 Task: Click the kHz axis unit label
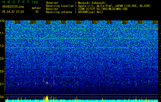click(x=2, y=21)
